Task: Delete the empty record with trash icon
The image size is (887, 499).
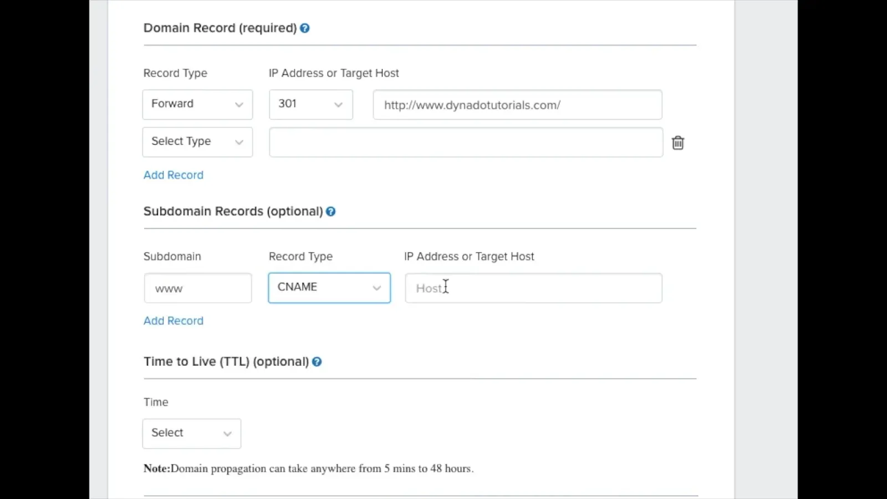Action: coord(677,142)
